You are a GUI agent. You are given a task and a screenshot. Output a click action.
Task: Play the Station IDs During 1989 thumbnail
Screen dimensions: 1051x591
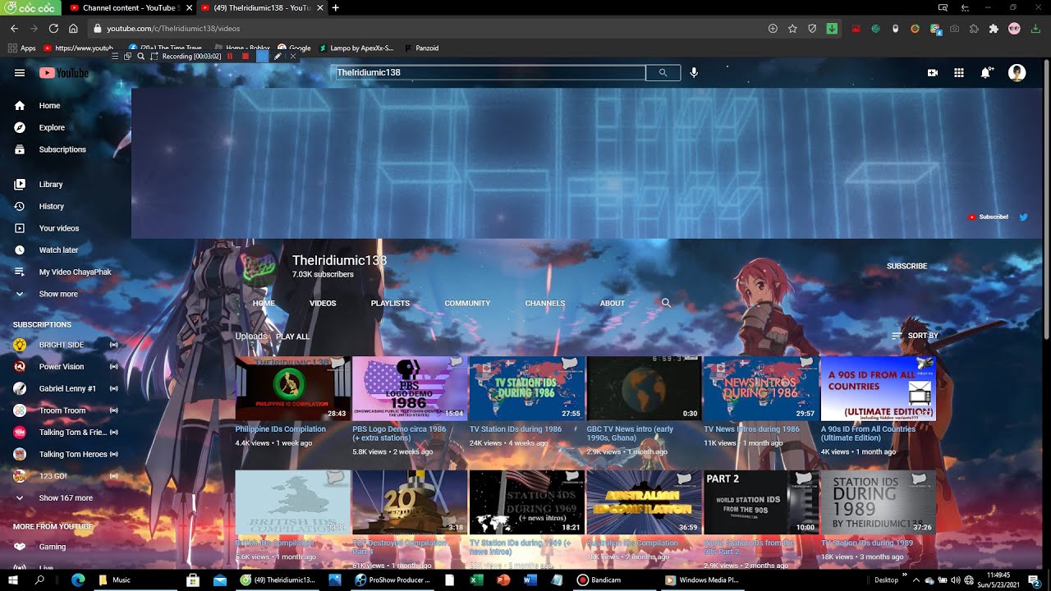point(878,502)
